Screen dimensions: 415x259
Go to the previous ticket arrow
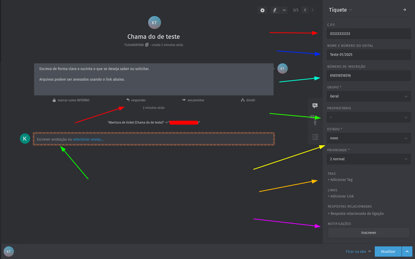305,10
